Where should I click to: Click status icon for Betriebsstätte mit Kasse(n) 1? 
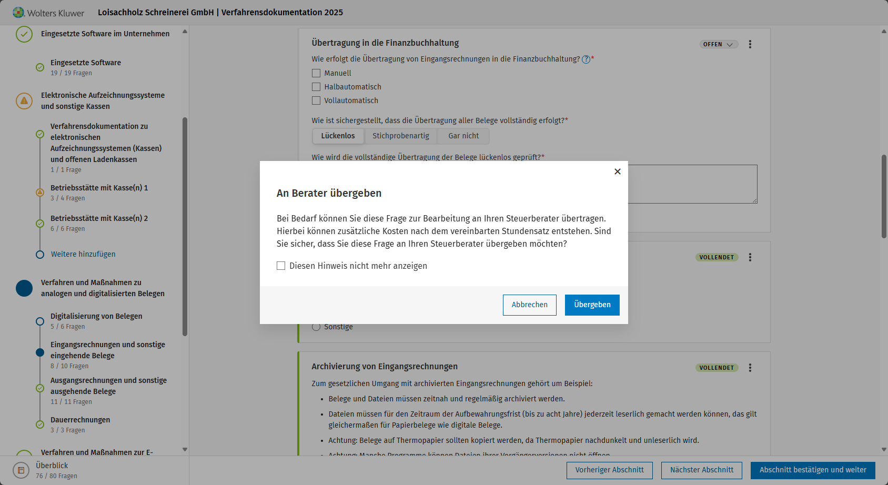(40, 193)
